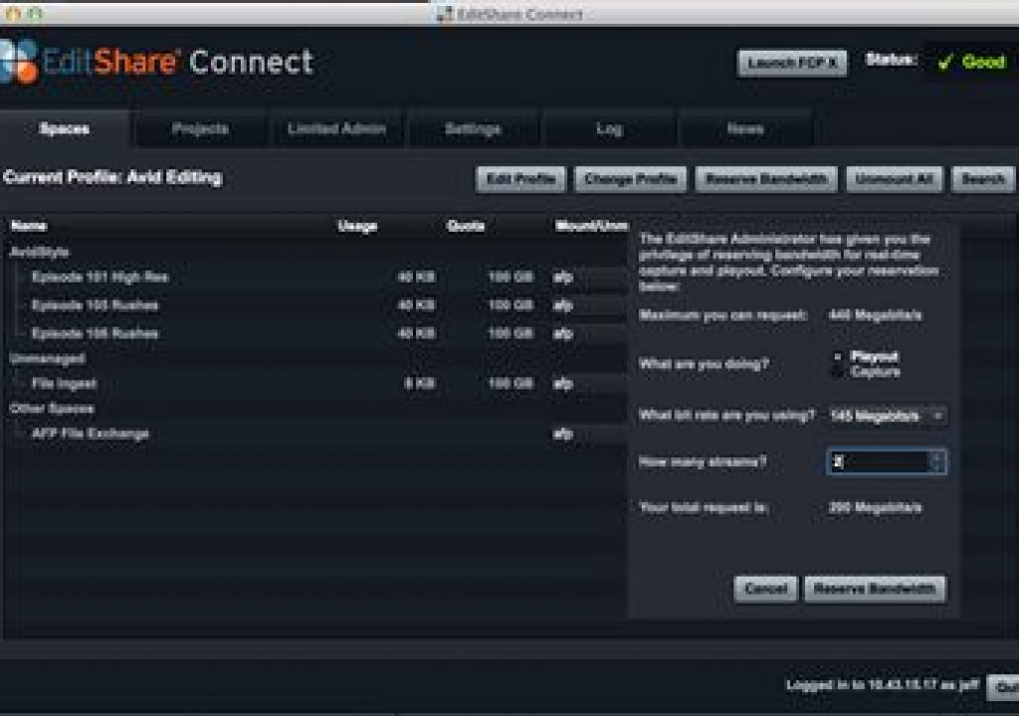1019x716 pixels.
Task: Select the AFP File Exchange space
Action: click(91, 434)
